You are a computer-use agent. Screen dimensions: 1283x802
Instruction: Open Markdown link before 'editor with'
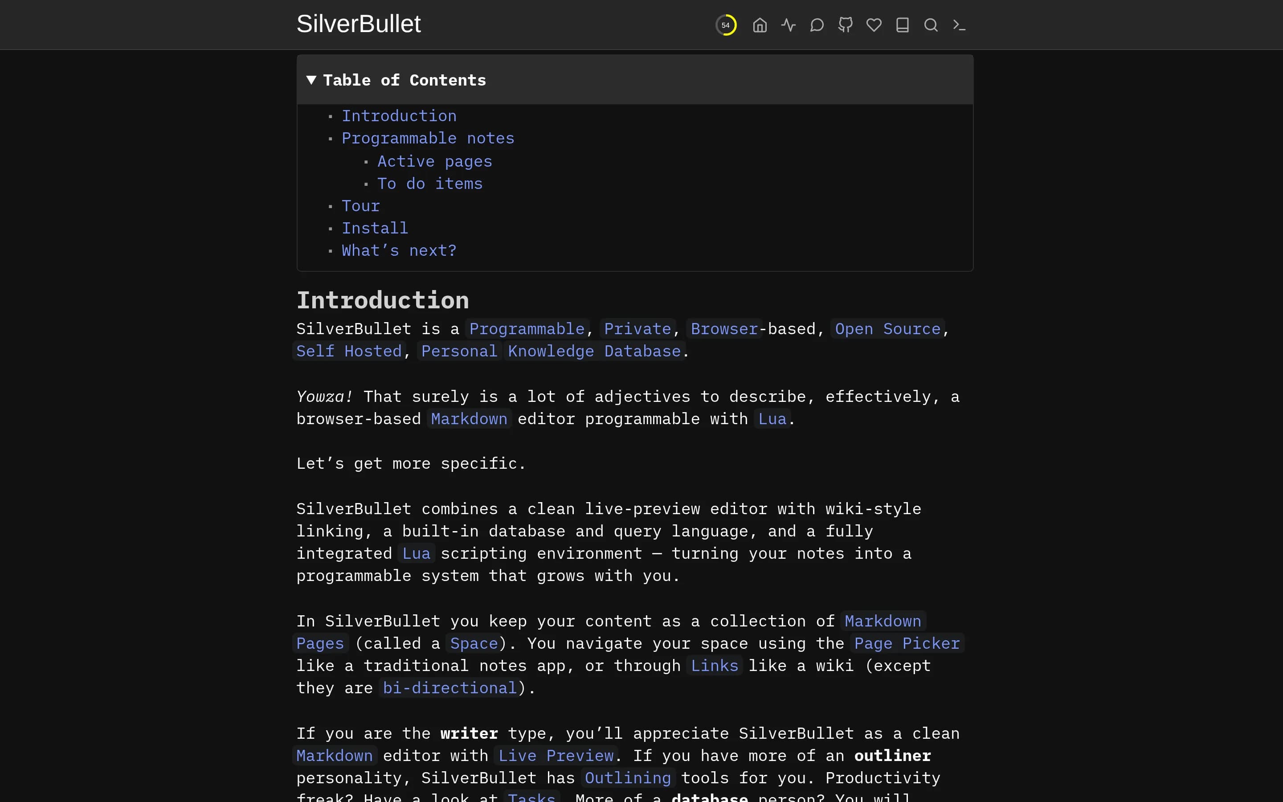(335, 756)
